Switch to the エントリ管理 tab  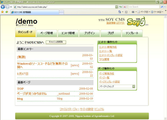[68, 33]
